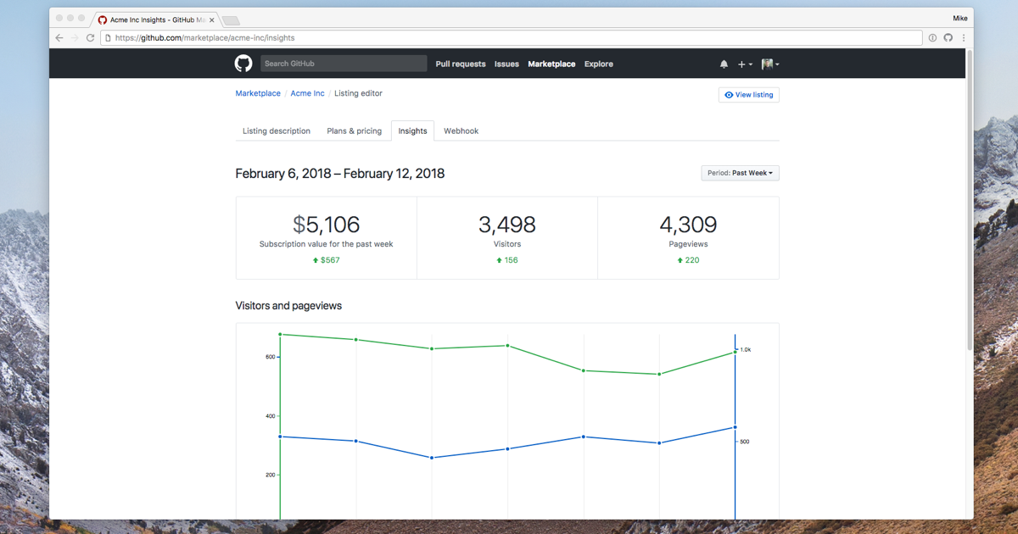This screenshot has height=534, width=1018.
Task: Switch to the Listing description tab
Action: tap(277, 131)
